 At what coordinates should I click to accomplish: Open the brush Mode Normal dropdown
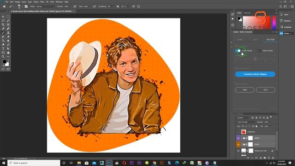click(x=45, y=6)
